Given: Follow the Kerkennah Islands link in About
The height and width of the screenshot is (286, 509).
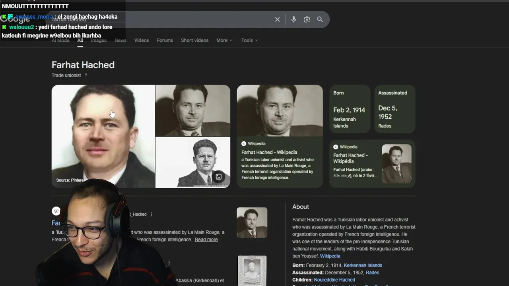Looking at the screenshot, I should click(363, 265).
